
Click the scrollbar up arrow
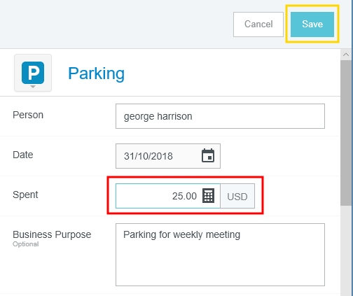click(x=346, y=55)
